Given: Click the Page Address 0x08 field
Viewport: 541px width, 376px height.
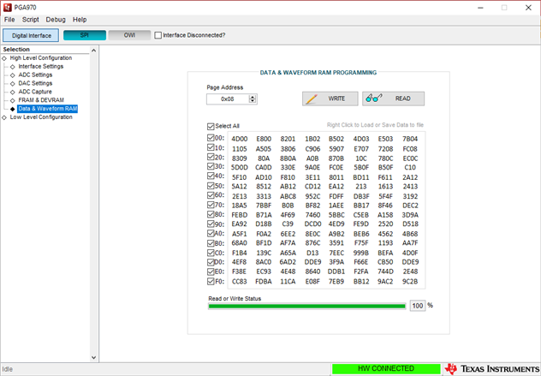Looking at the screenshot, I should click(x=228, y=99).
